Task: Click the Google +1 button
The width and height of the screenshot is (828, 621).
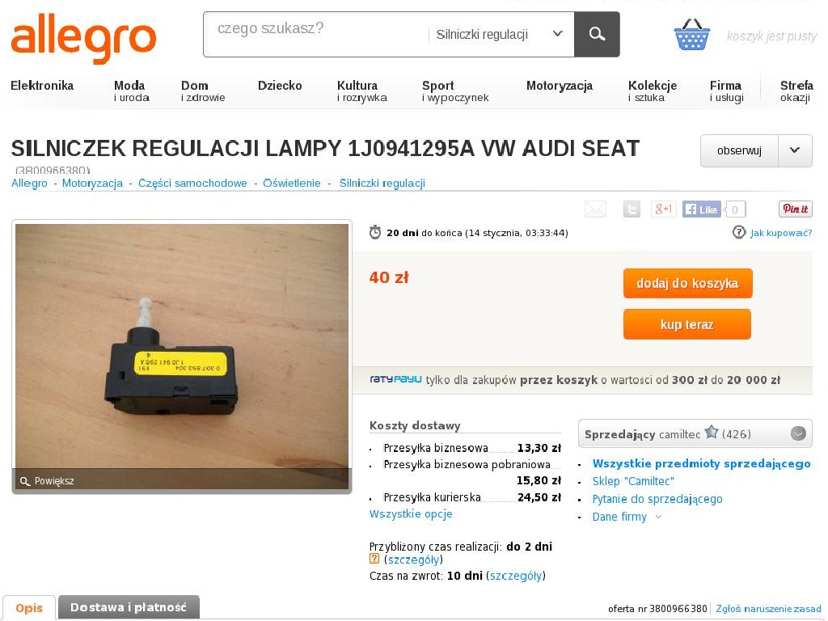Action: click(663, 209)
